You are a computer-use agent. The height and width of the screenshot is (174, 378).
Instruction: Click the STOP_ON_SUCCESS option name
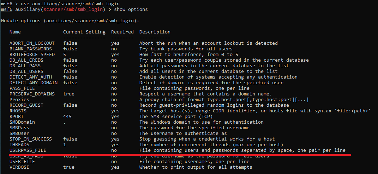tap(31, 139)
